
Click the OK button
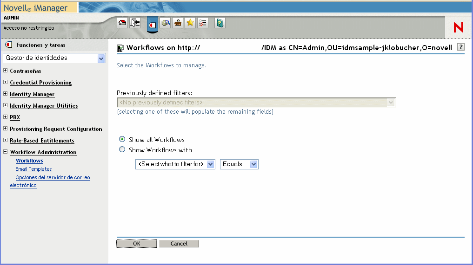point(137,244)
